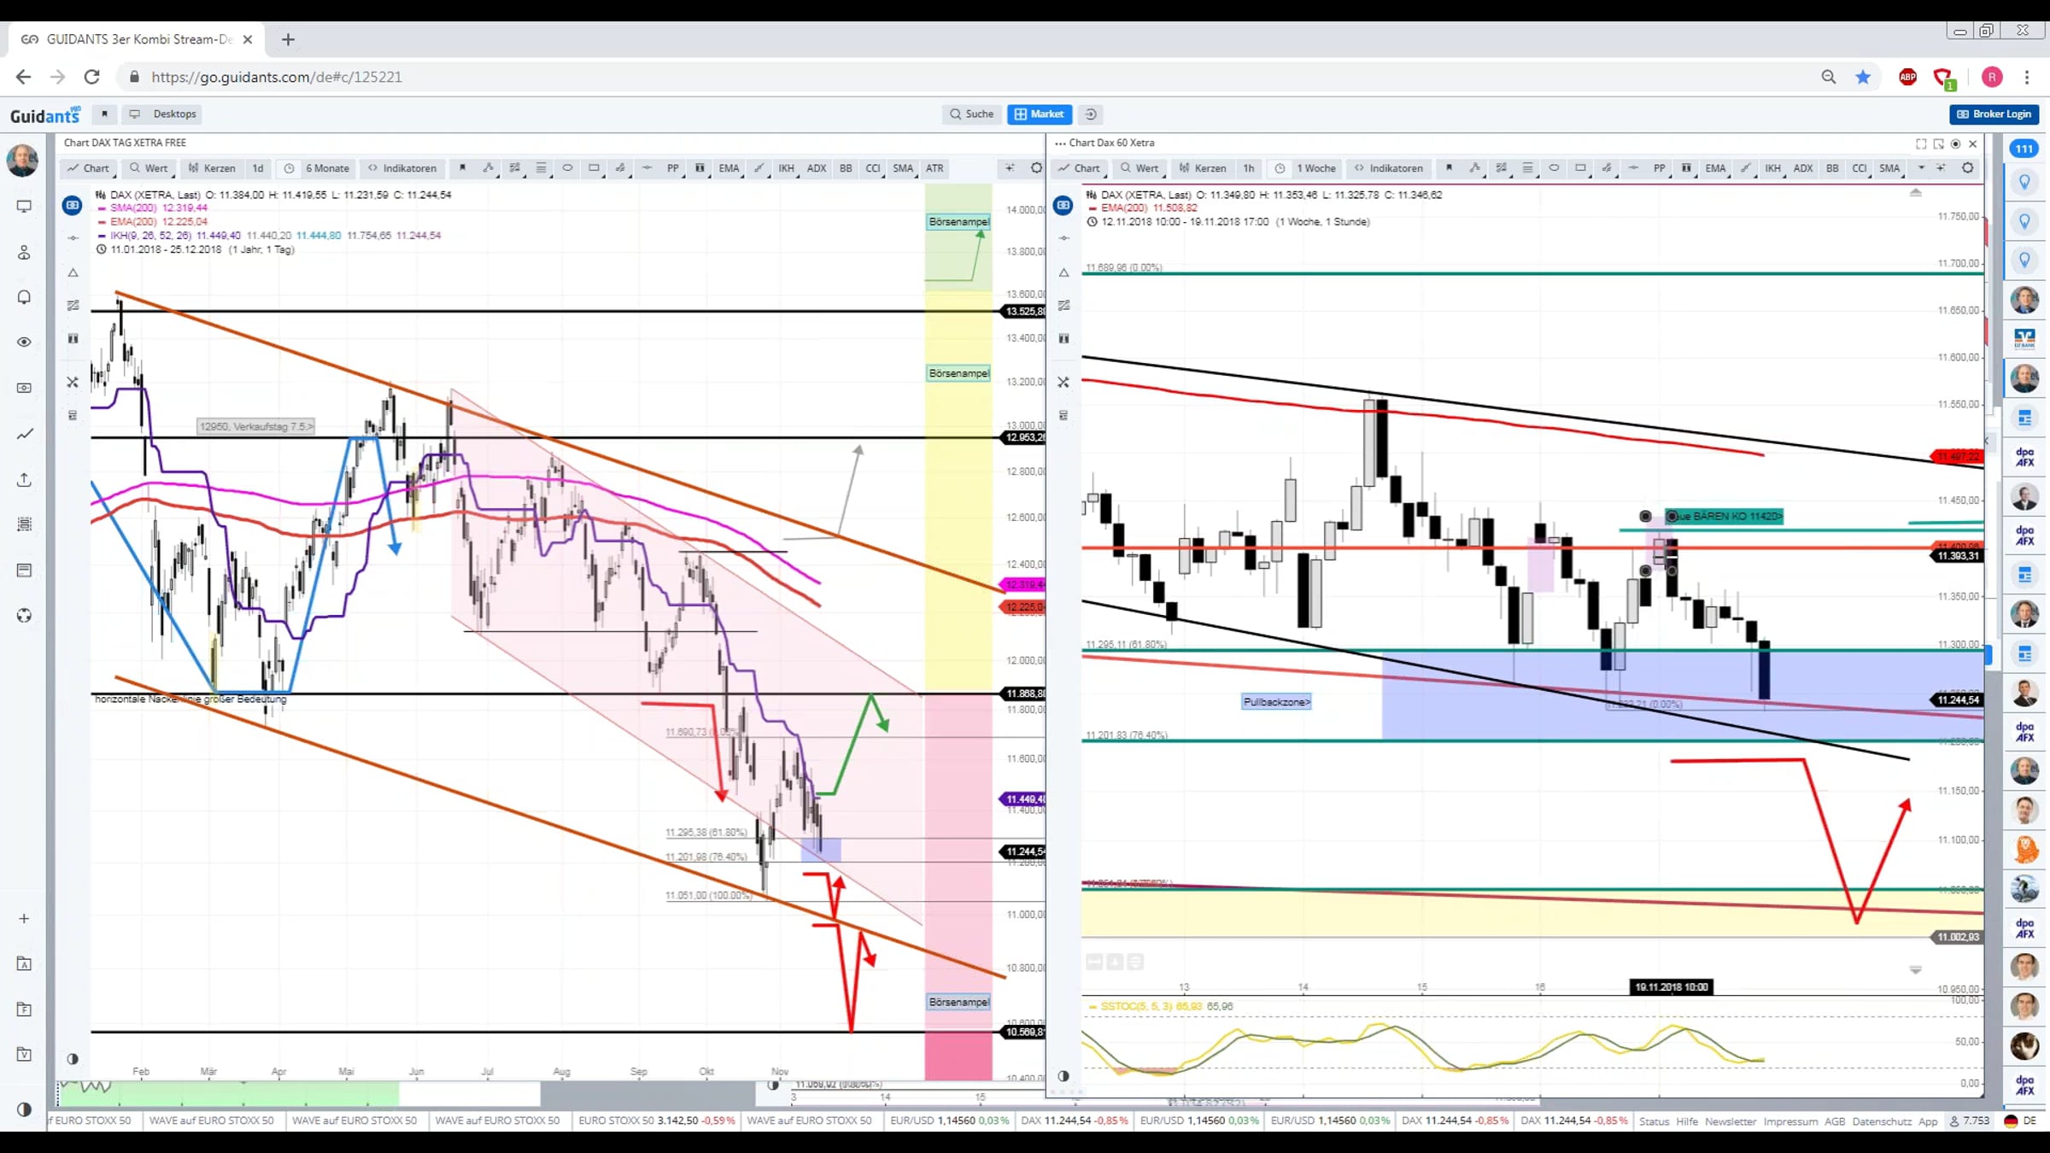Image resolution: width=2050 pixels, height=1153 pixels.
Task: Click the eye watchlist icon in left sidebar
Action: click(x=24, y=342)
